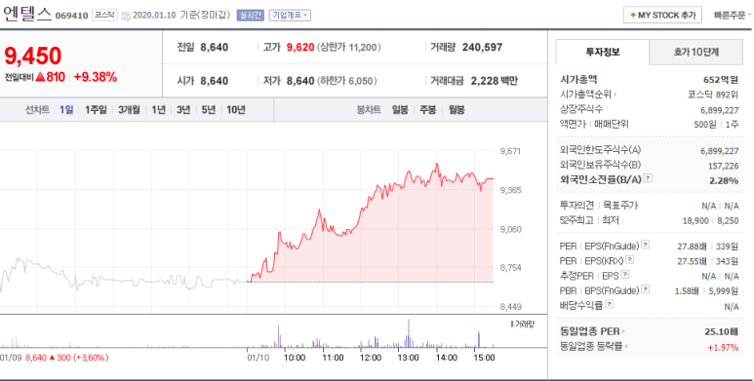This screenshot has width=754, height=381.
Task: Click the 13:00 volume spike on chart
Action: coord(409,333)
